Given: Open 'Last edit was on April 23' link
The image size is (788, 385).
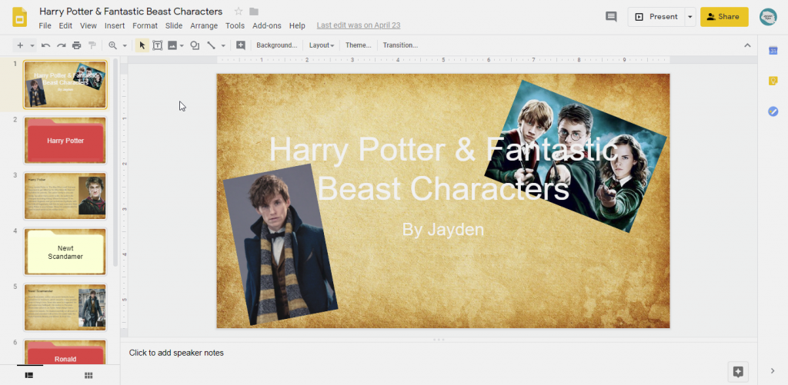Looking at the screenshot, I should point(359,25).
